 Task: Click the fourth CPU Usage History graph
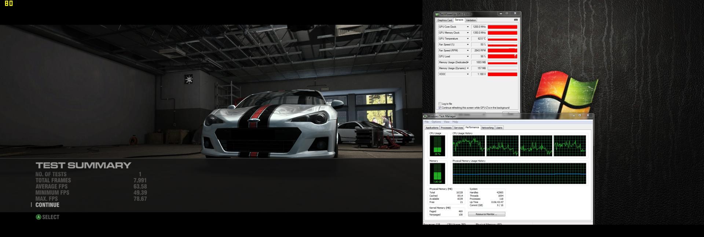(x=570, y=146)
